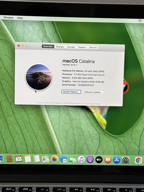Screen dimensions: 144x192
Task: Click the System Report button
Action: [71, 92]
